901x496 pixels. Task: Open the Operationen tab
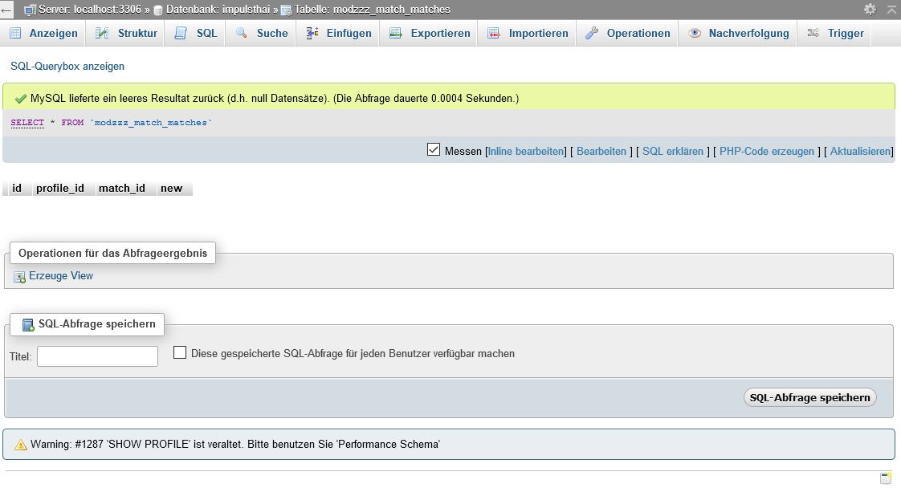tap(638, 34)
